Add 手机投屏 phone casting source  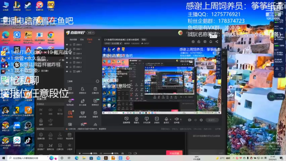click(x=147, y=120)
